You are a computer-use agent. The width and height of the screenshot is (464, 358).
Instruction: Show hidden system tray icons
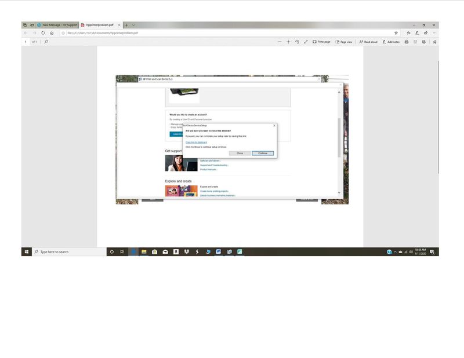(x=395, y=252)
